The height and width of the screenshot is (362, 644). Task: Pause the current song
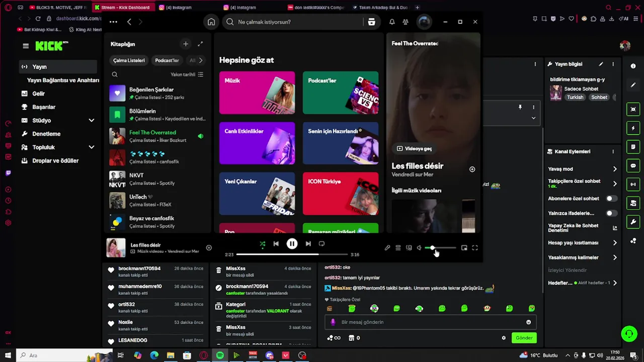(x=292, y=244)
